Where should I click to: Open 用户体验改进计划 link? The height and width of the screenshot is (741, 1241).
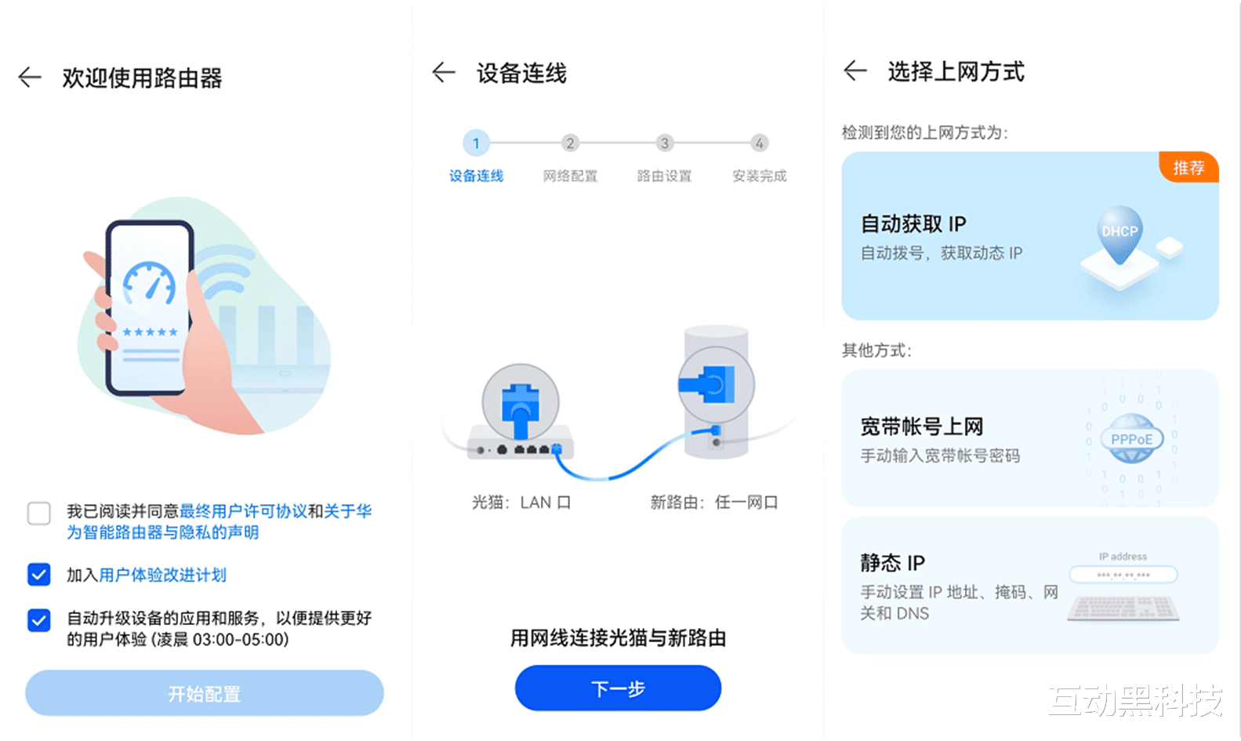tap(162, 575)
